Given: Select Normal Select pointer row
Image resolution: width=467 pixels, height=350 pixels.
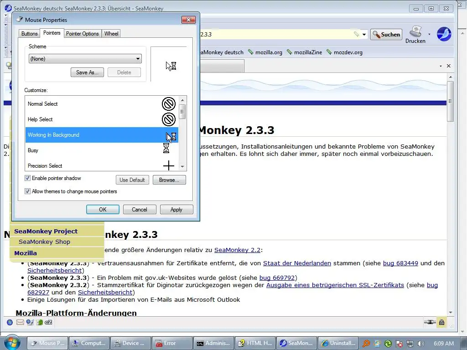Looking at the screenshot, I should pyautogui.click(x=102, y=104).
